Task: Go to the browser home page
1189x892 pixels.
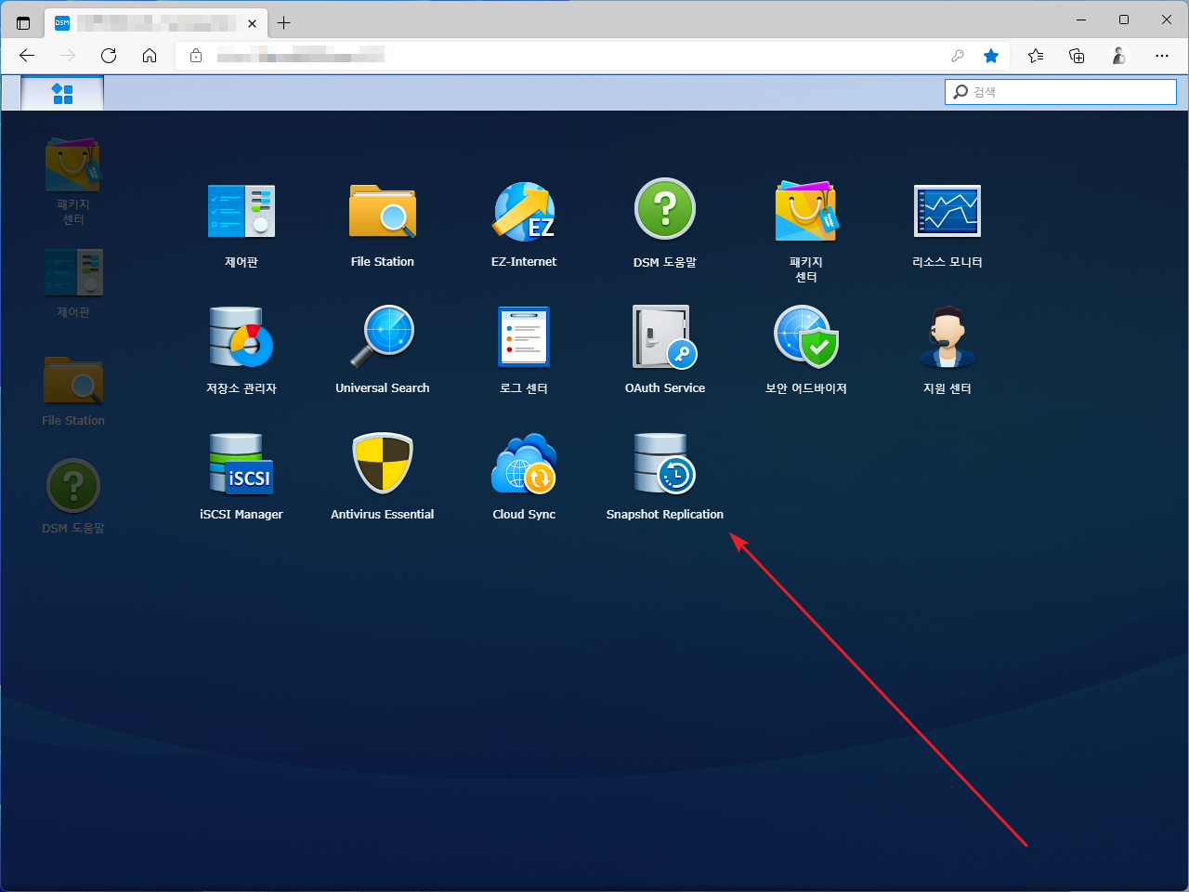Action: coord(150,56)
